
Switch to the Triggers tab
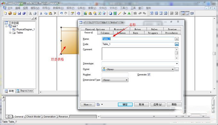coord(153,33)
